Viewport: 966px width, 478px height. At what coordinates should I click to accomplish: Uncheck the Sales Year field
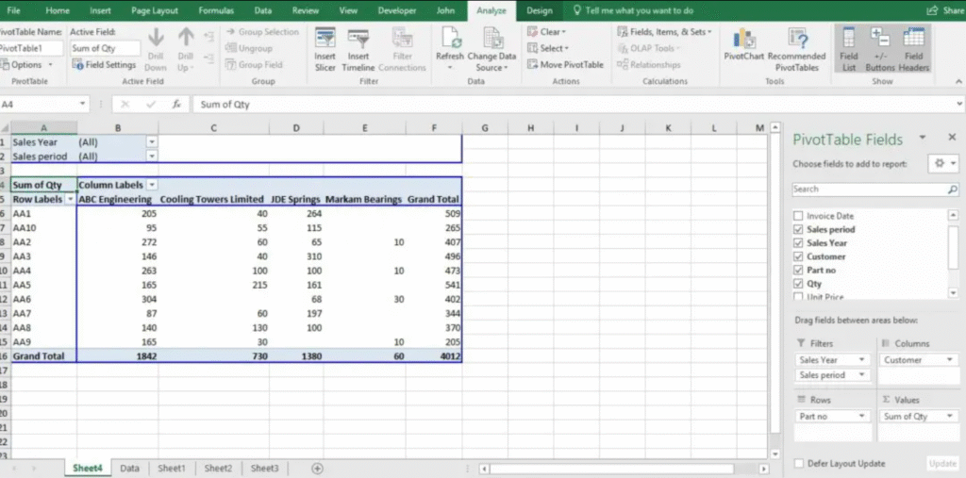coord(798,243)
